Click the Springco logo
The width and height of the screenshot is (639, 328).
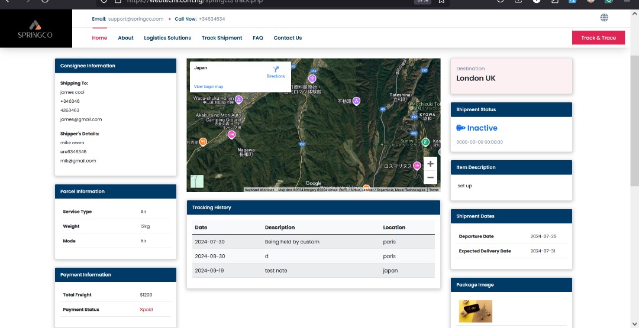35,30
